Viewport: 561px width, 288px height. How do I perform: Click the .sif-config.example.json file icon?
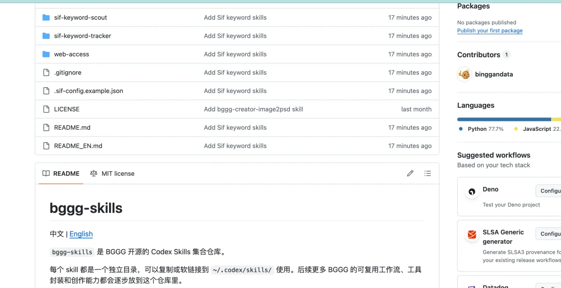pos(46,91)
